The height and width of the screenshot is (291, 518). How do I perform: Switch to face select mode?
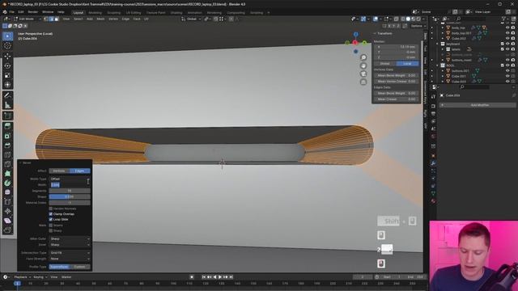pos(57,19)
